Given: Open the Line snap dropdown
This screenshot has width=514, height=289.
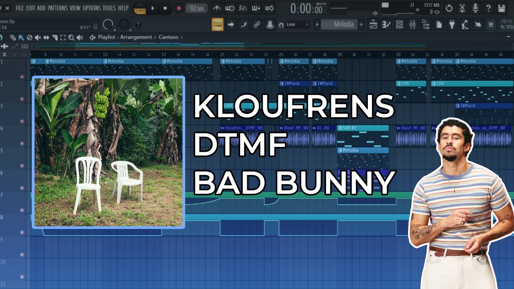Looking at the screenshot, I should point(297,24).
